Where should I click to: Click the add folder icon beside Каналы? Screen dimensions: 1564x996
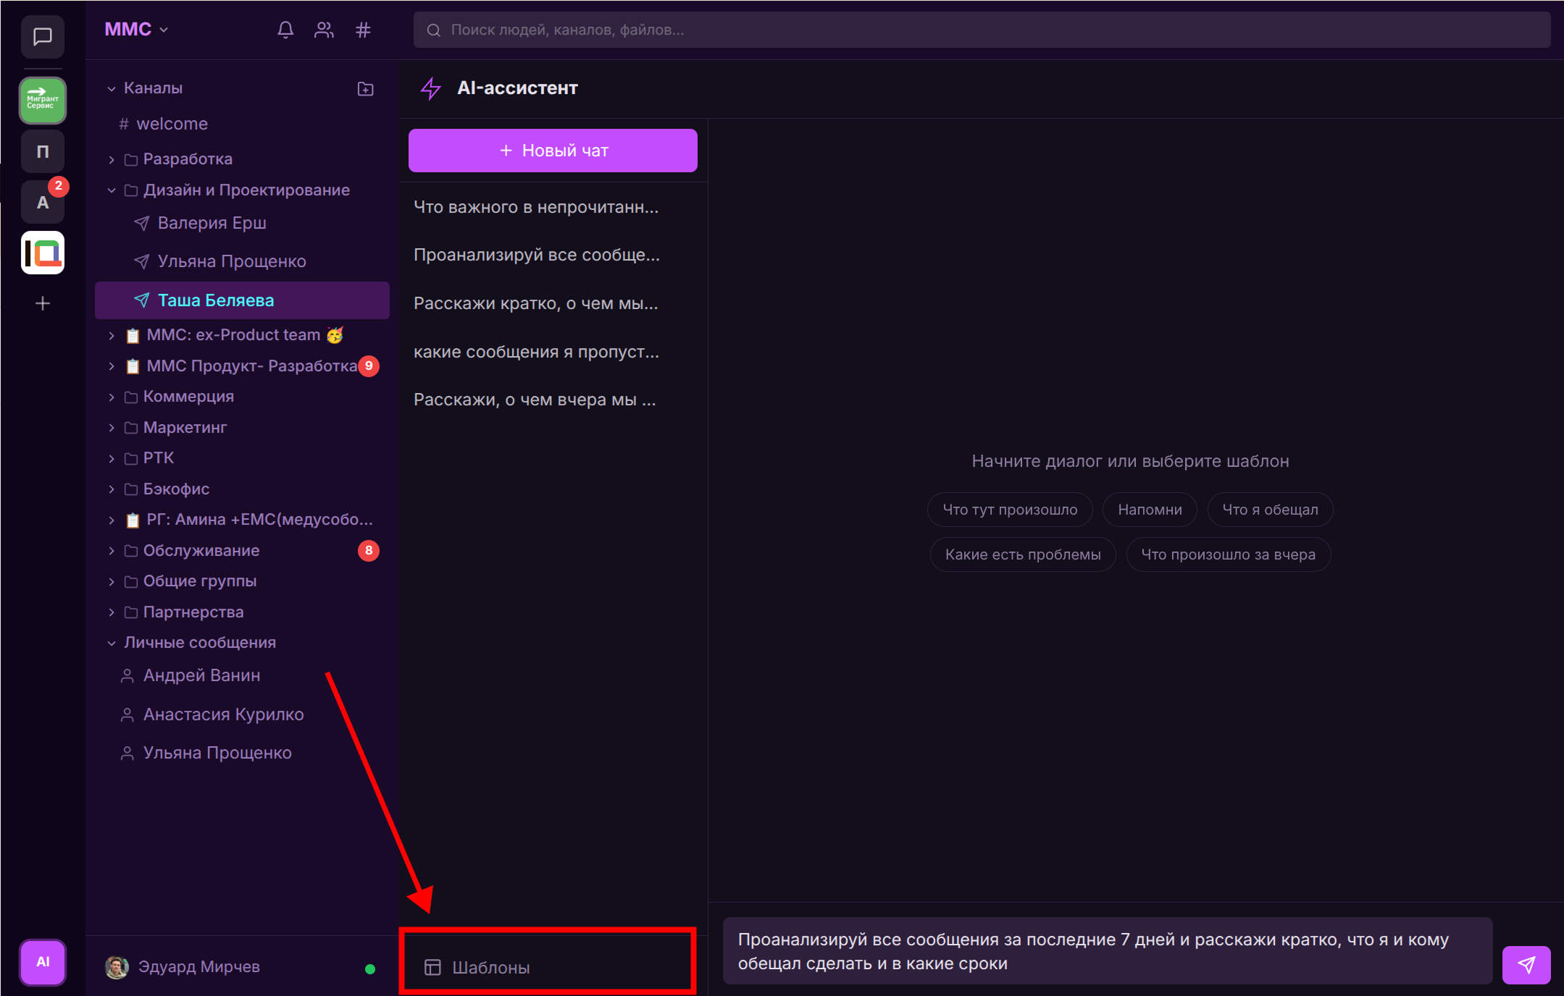point(366,88)
